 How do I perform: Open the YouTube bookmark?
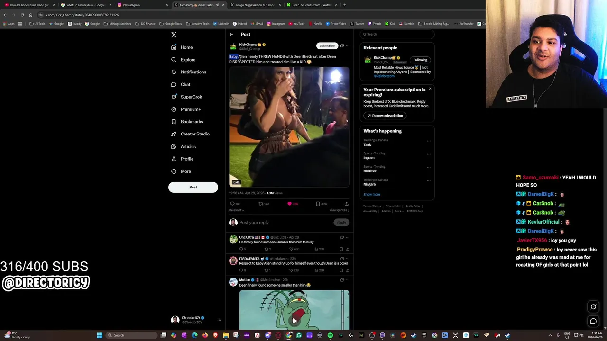point(296,23)
